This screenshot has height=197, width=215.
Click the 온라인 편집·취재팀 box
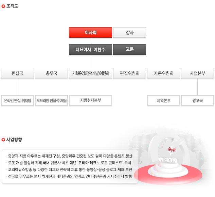coord(17,101)
